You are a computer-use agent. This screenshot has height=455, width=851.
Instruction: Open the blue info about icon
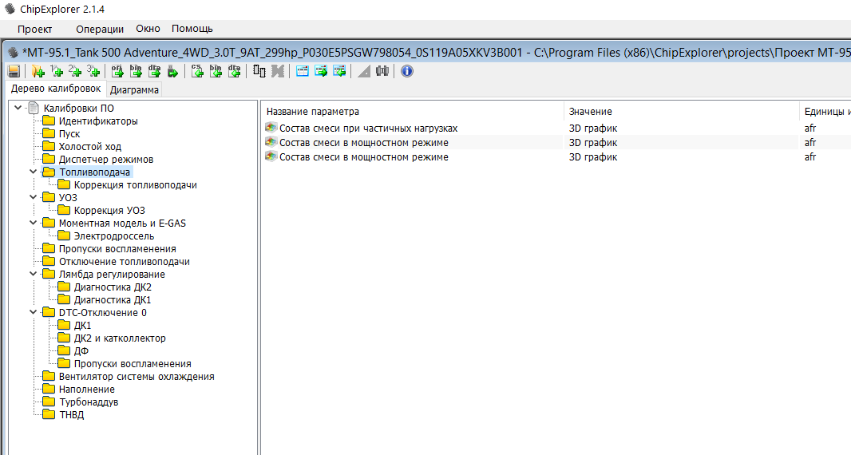pyautogui.click(x=407, y=71)
